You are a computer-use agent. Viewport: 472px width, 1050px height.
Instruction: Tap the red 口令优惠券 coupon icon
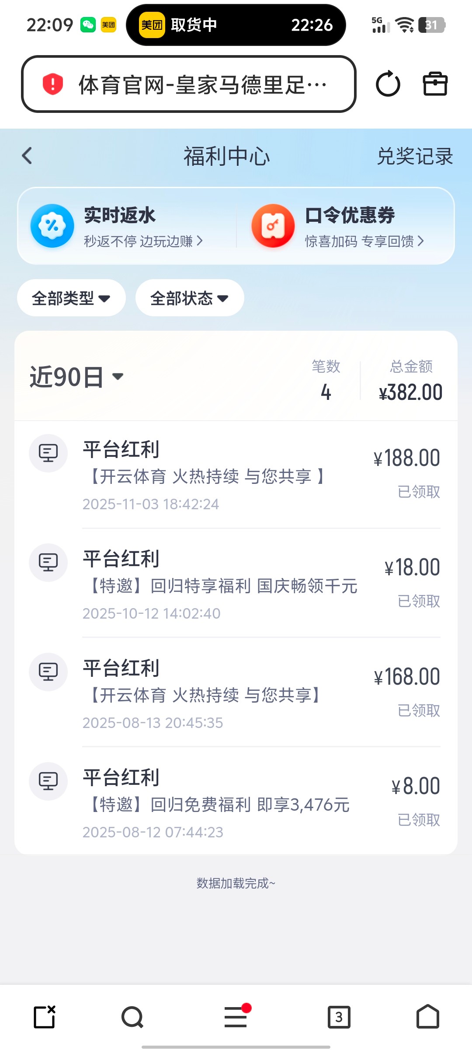[x=273, y=226]
